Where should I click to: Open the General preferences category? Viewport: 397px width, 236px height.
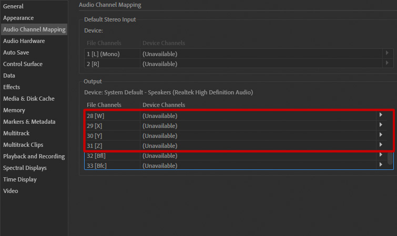(x=13, y=6)
